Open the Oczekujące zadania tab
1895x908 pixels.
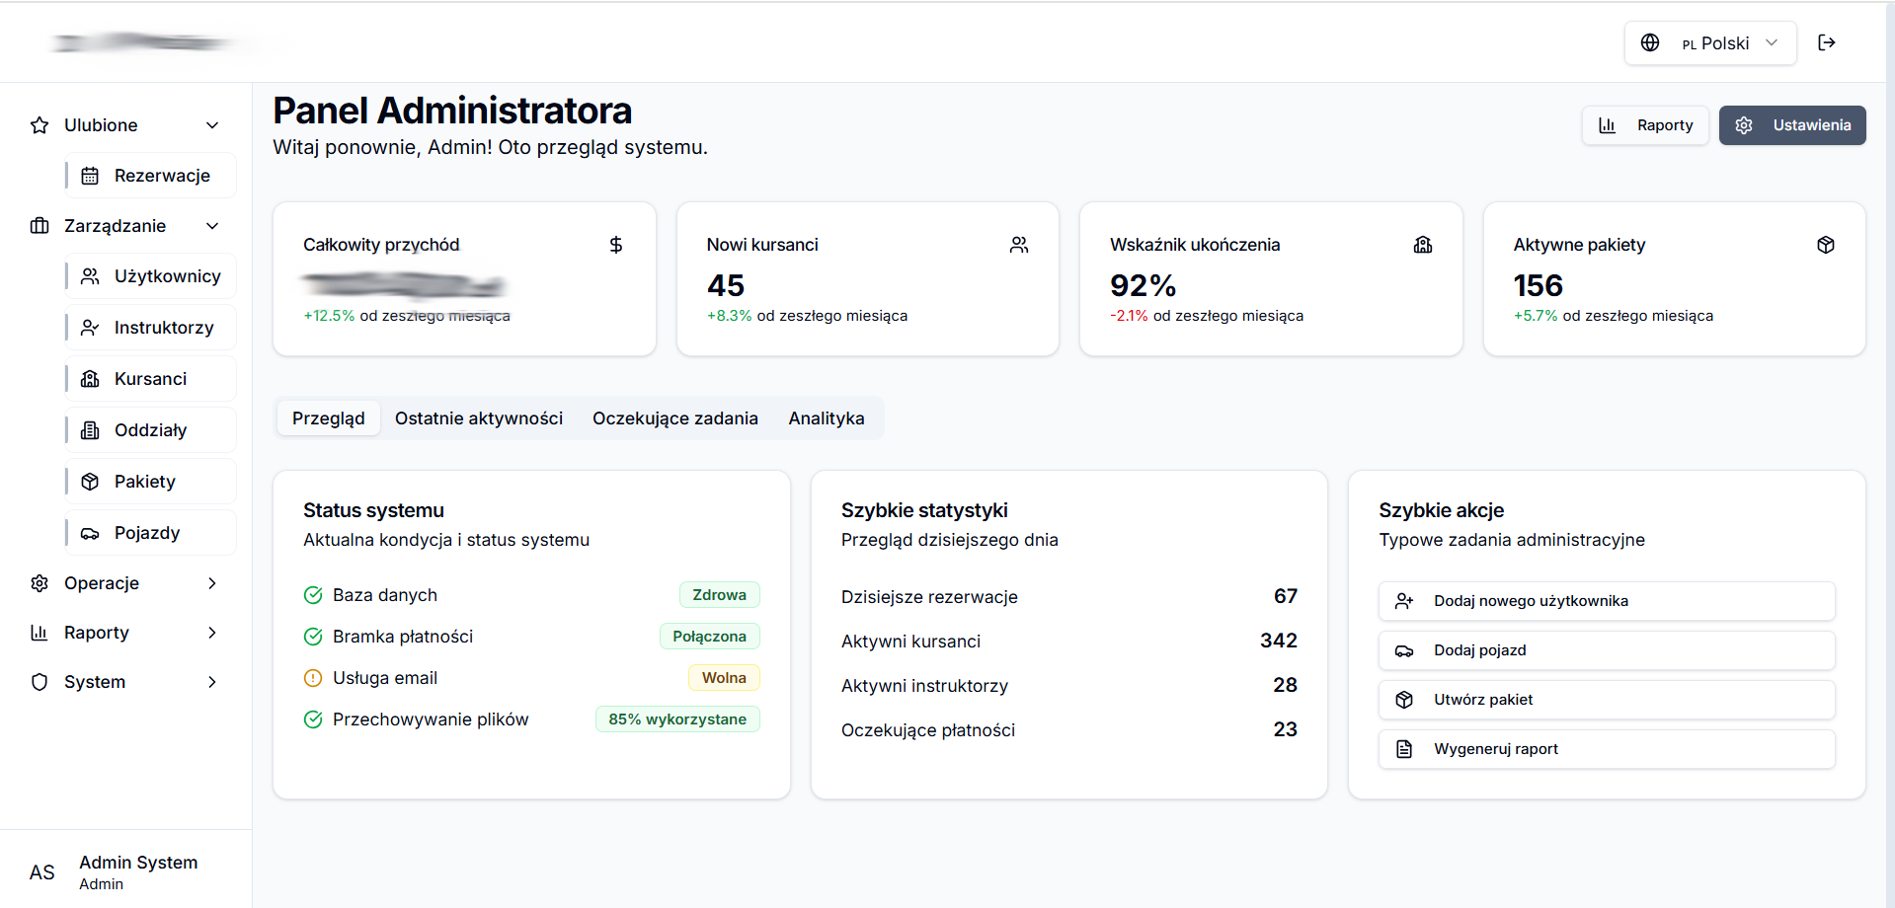674,417
